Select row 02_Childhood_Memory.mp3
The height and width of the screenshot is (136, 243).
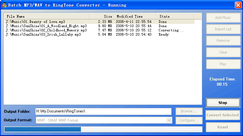[99, 30]
